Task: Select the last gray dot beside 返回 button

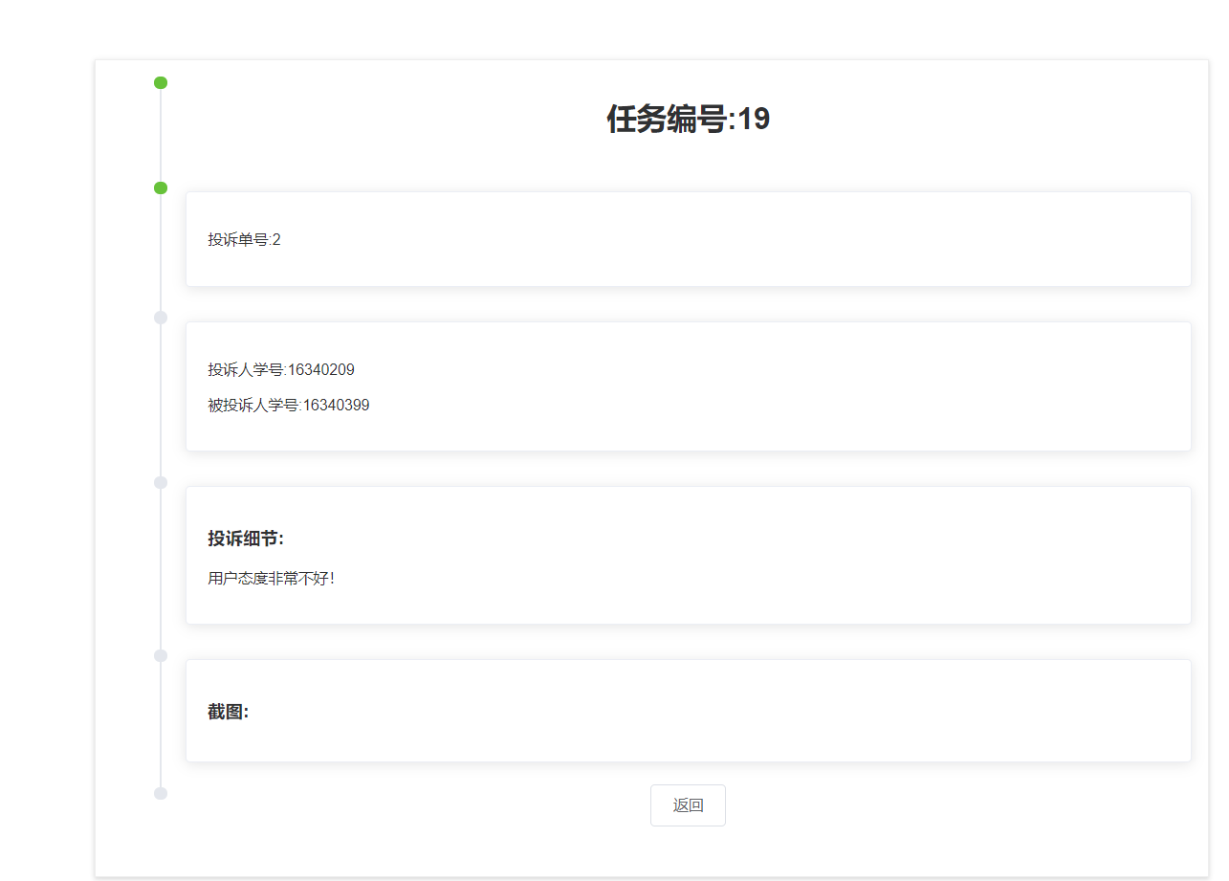Action: (x=161, y=793)
